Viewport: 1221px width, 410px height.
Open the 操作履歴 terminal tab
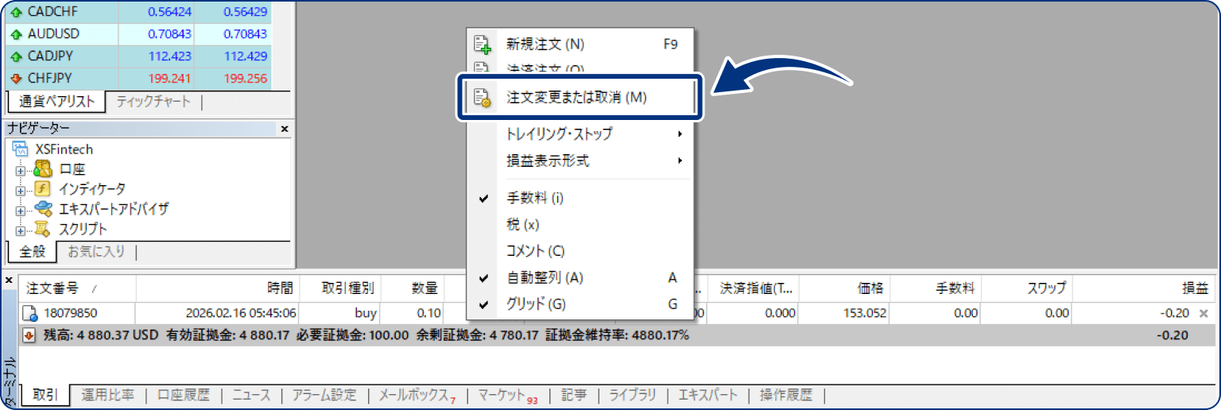point(786,395)
